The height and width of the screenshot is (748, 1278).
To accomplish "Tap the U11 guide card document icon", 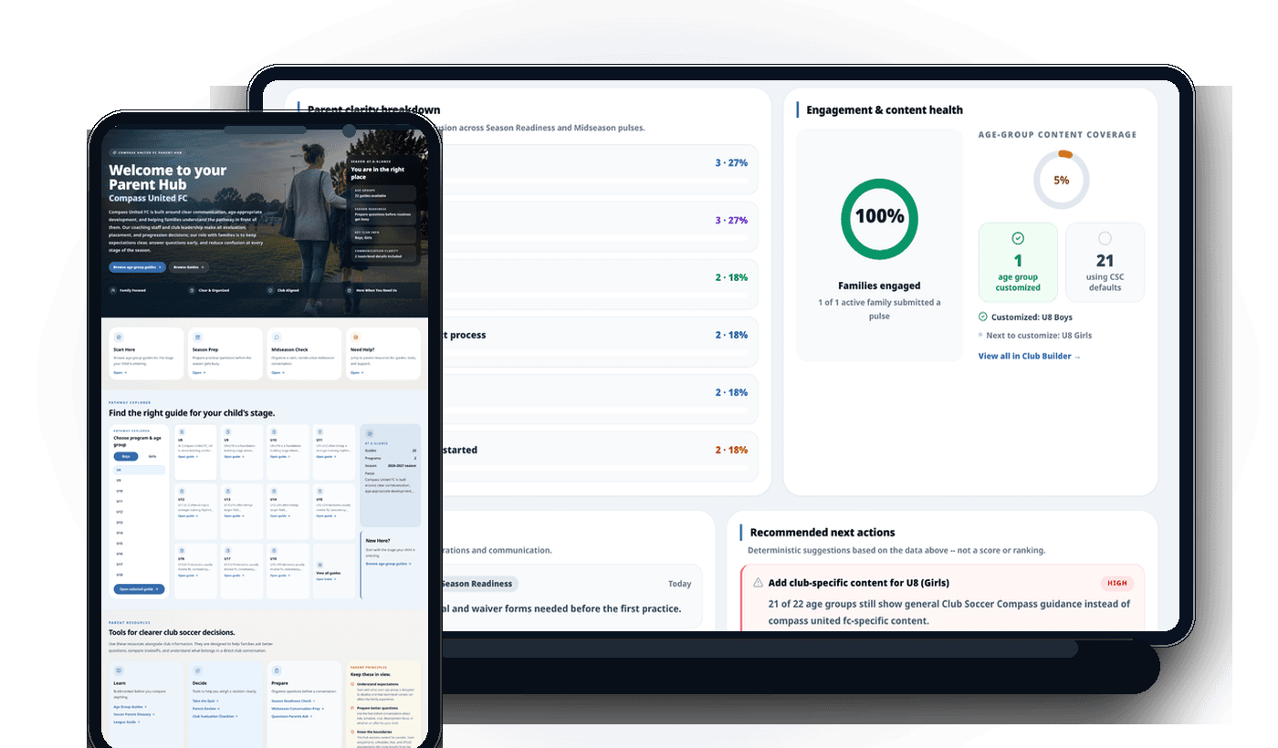I will click(x=319, y=431).
